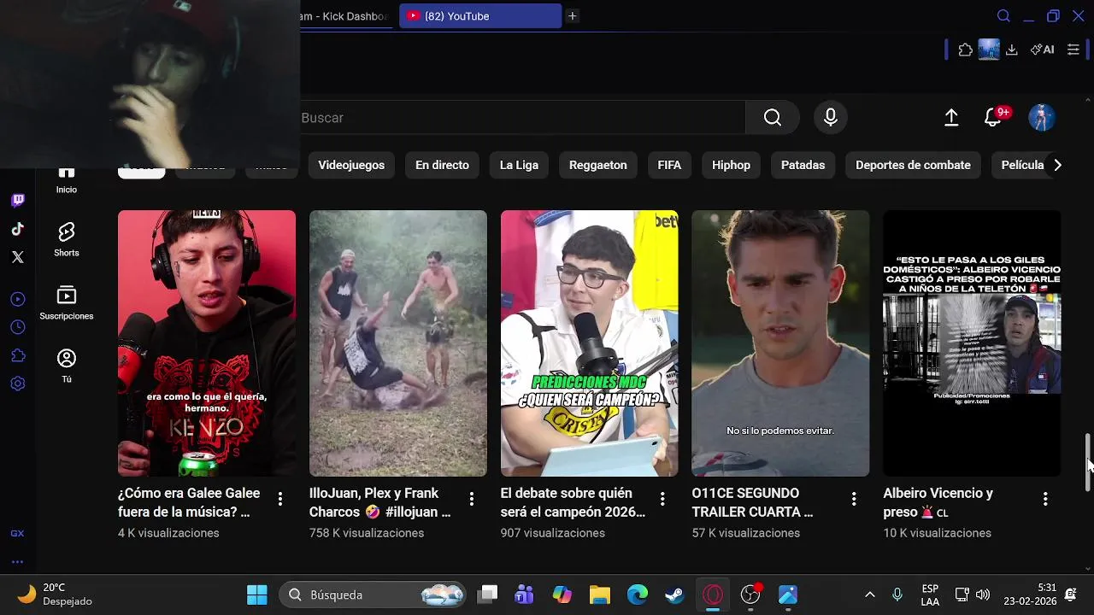Image resolution: width=1094 pixels, height=615 pixels.
Task: Open the browser downloads icon
Action: (1012, 50)
